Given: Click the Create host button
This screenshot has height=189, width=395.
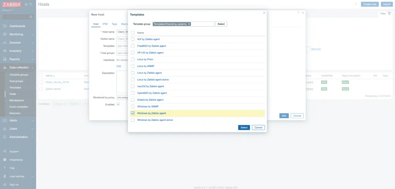Looking at the screenshot, I should 370,4.
